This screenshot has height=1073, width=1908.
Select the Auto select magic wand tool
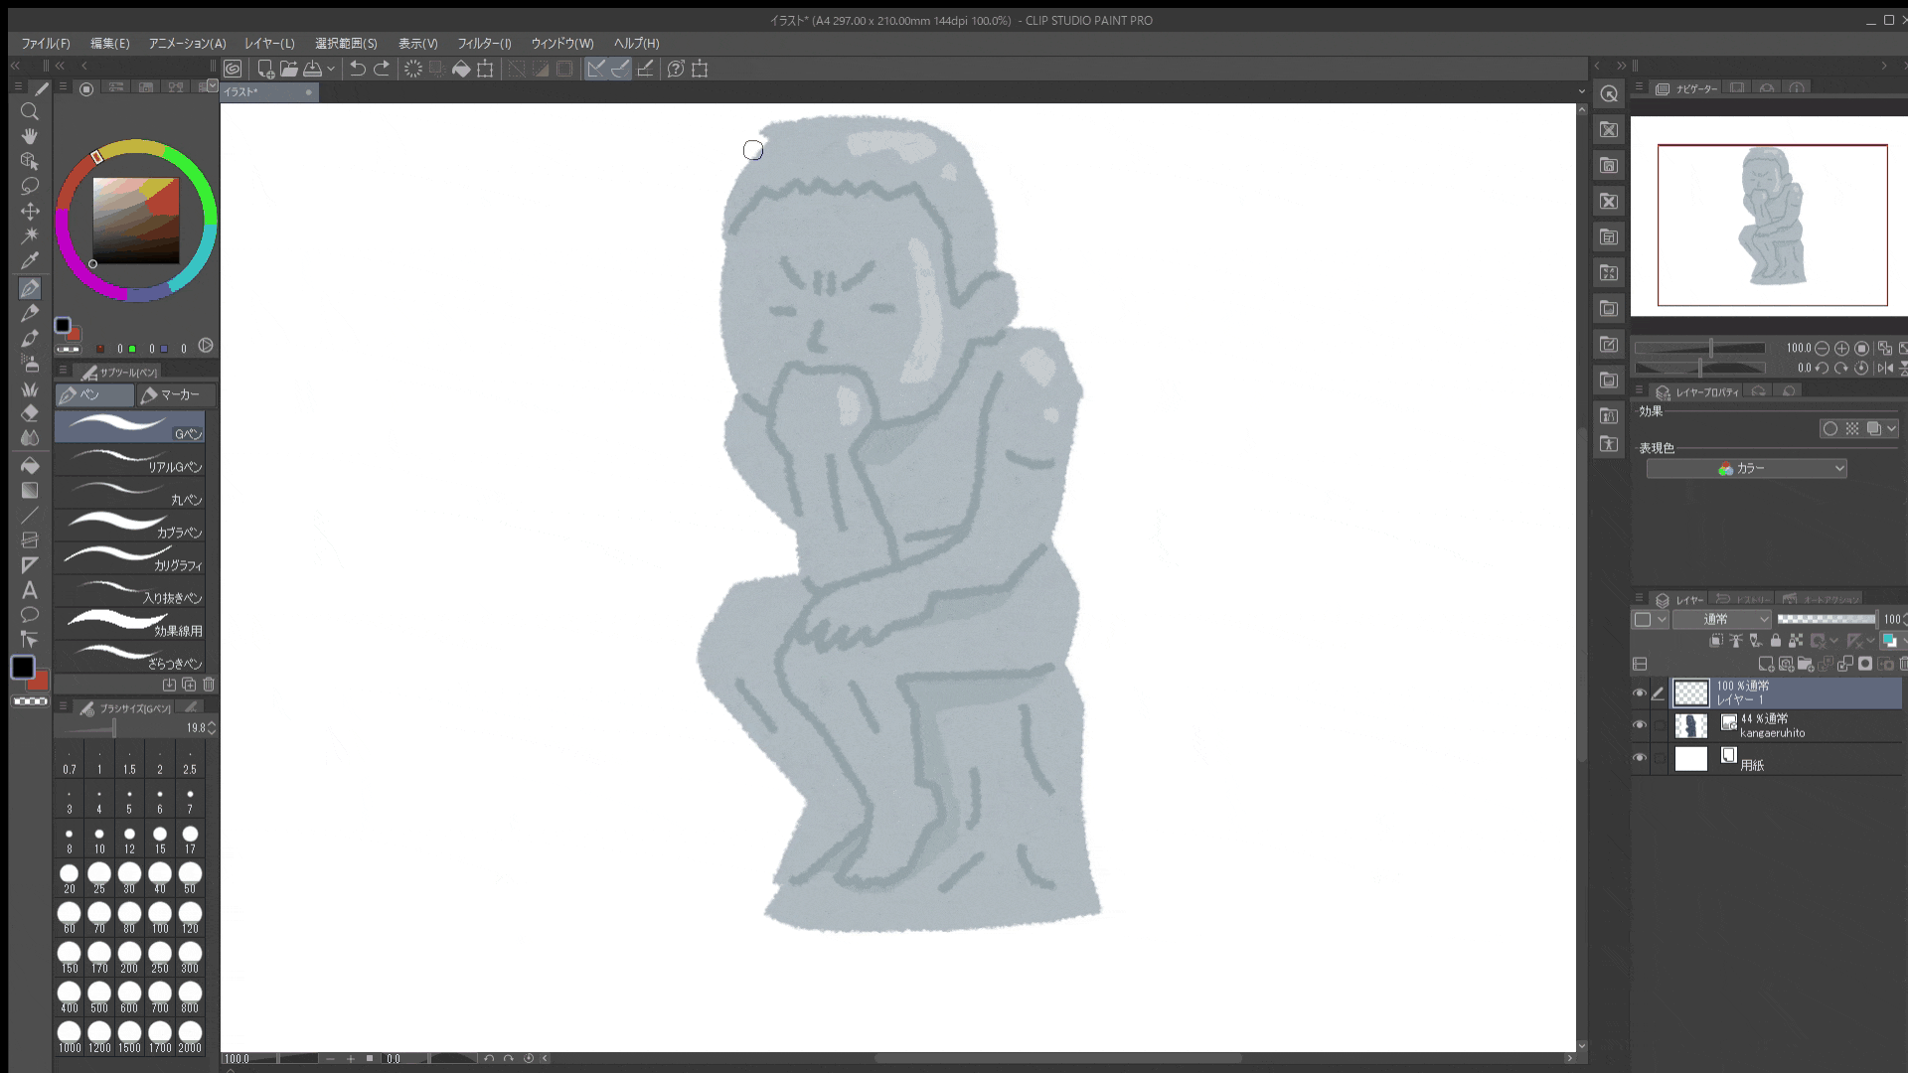[30, 235]
